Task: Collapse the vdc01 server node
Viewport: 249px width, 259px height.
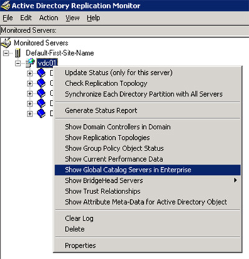Action: tap(18, 63)
